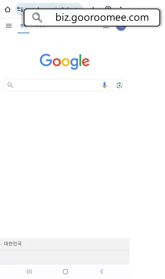Select the 전체 tab
This screenshot has height=279, width=165.
pos(23,26)
